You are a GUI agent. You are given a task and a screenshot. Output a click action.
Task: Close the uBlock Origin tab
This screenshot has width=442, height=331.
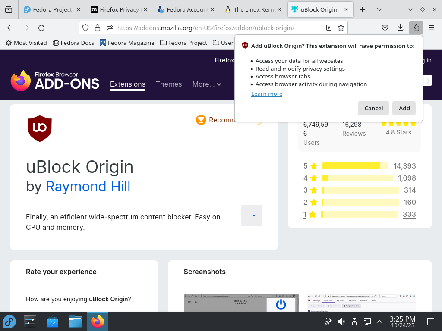346,9
